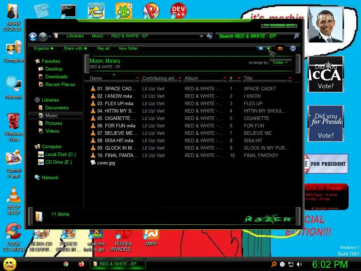Click the magnifier icon in search box
The width and height of the screenshot is (361, 271).
point(296,36)
